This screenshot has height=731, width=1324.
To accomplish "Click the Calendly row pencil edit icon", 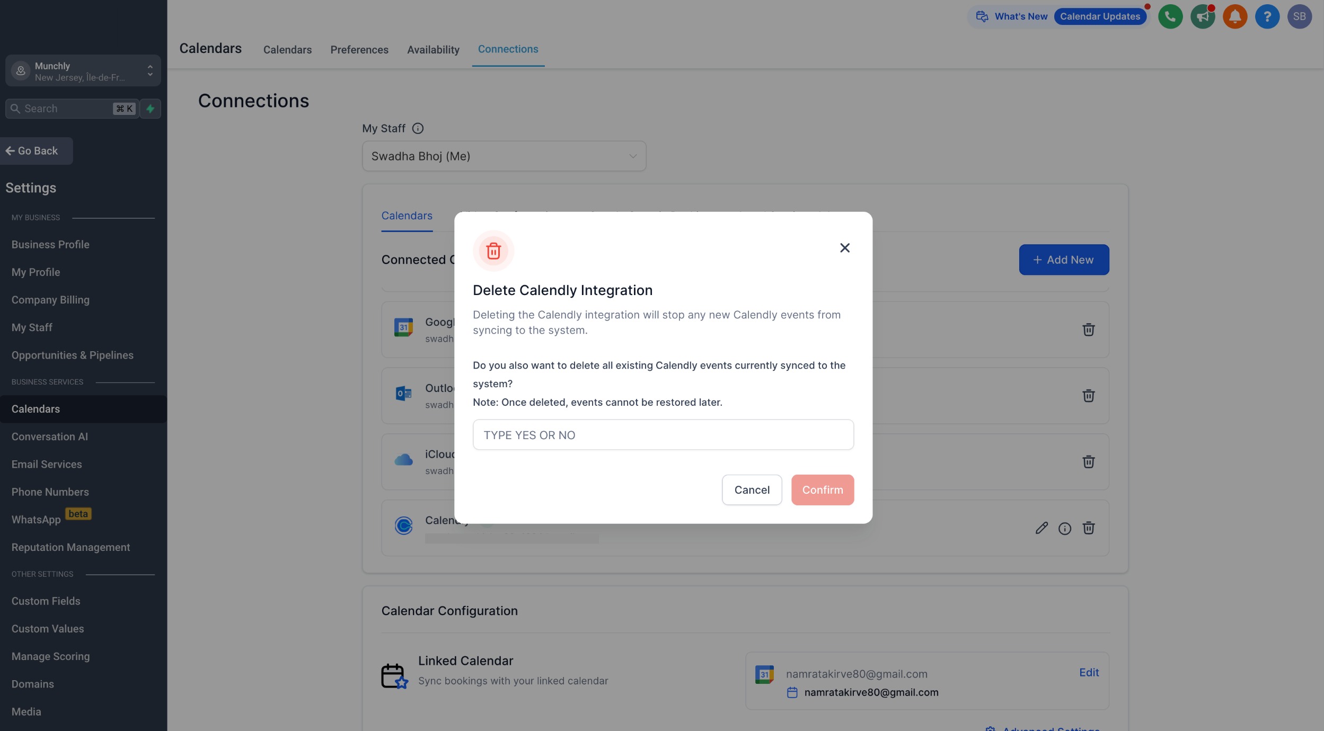I will [1041, 528].
